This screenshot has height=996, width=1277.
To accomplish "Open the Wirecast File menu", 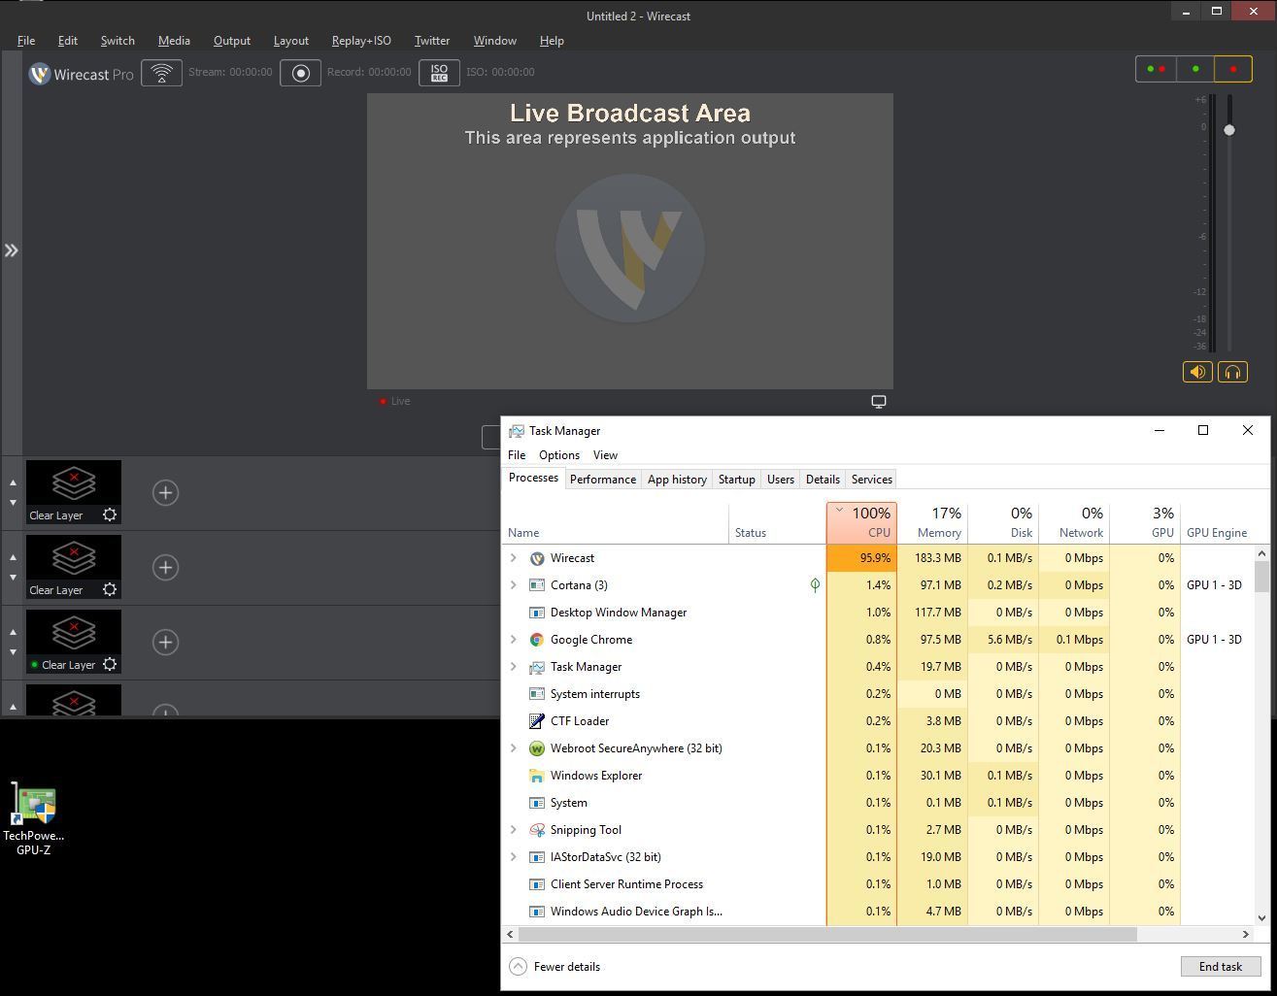I will point(26,41).
